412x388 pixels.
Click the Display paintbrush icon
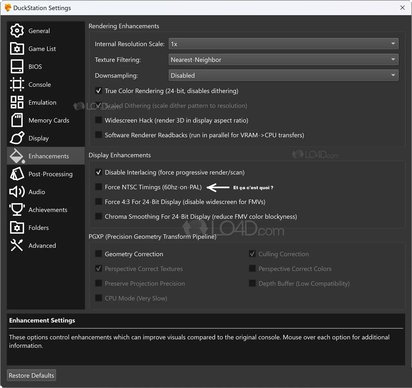tap(17, 138)
